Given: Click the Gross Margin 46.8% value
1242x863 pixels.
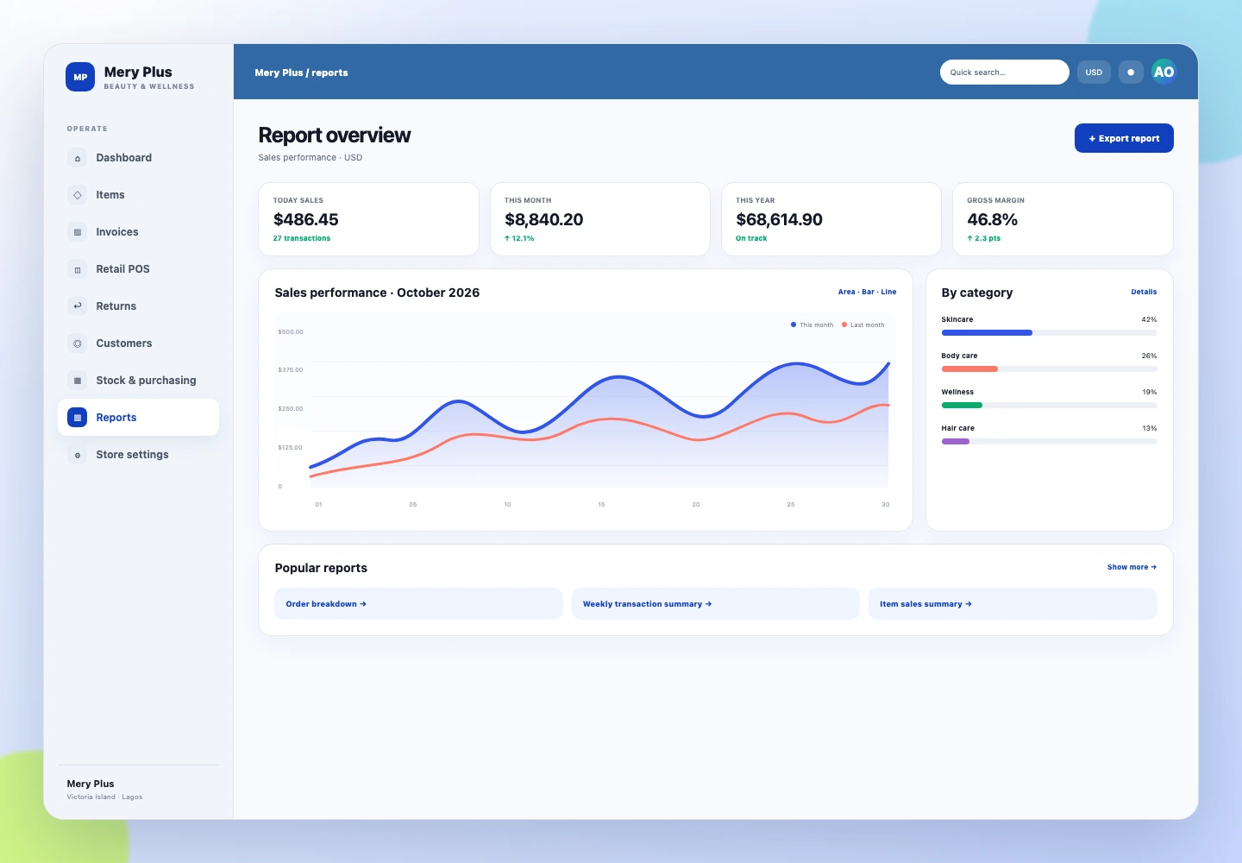Looking at the screenshot, I should pos(992,220).
